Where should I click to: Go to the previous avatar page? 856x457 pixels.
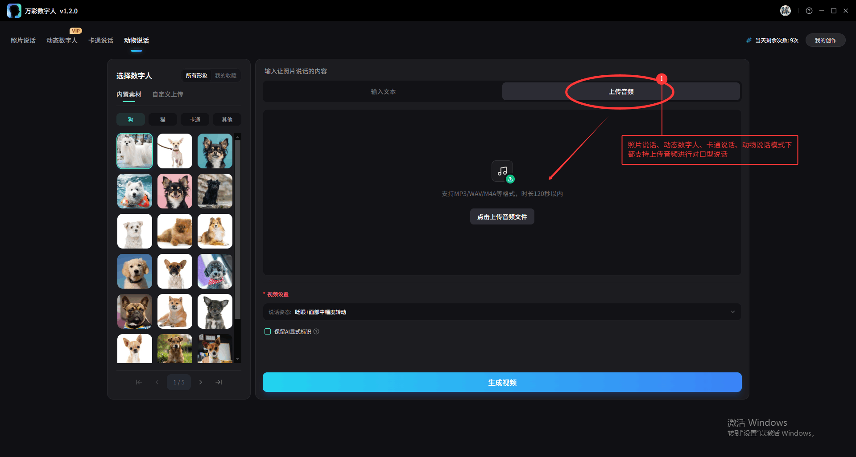point(157,382)
